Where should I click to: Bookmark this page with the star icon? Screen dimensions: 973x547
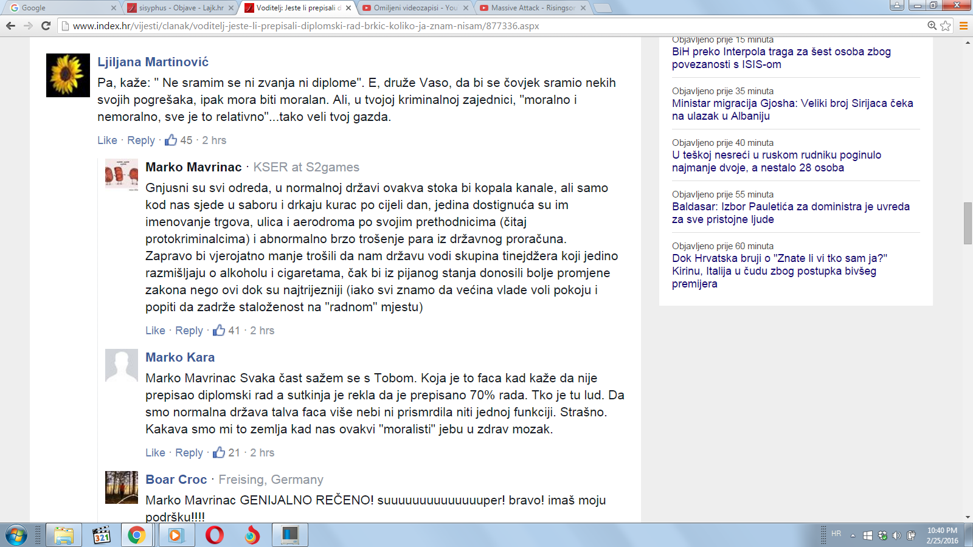pyautogui.click(x=946, y=26)
